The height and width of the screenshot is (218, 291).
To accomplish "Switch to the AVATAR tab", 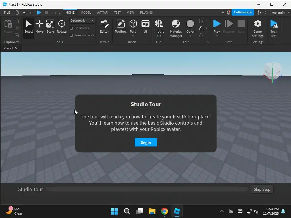I will [x=102, y=12].
